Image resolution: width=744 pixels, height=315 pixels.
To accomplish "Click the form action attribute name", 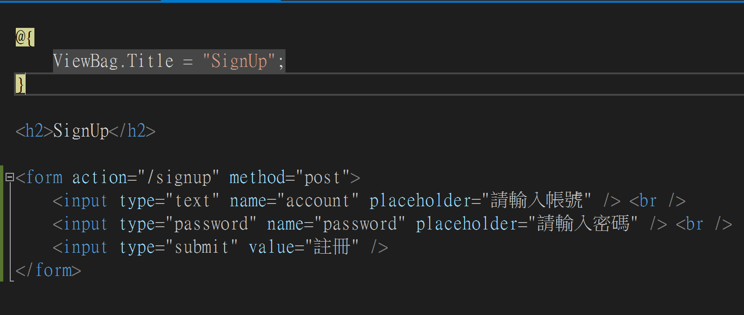I will pyautogui.click(x=99, y=177).
